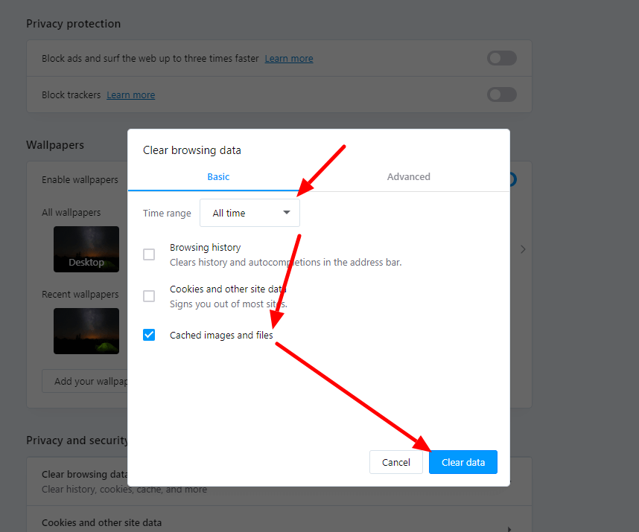Uncheck Cached images and files checkbox
Screen dimensions: 639x532
149,335
